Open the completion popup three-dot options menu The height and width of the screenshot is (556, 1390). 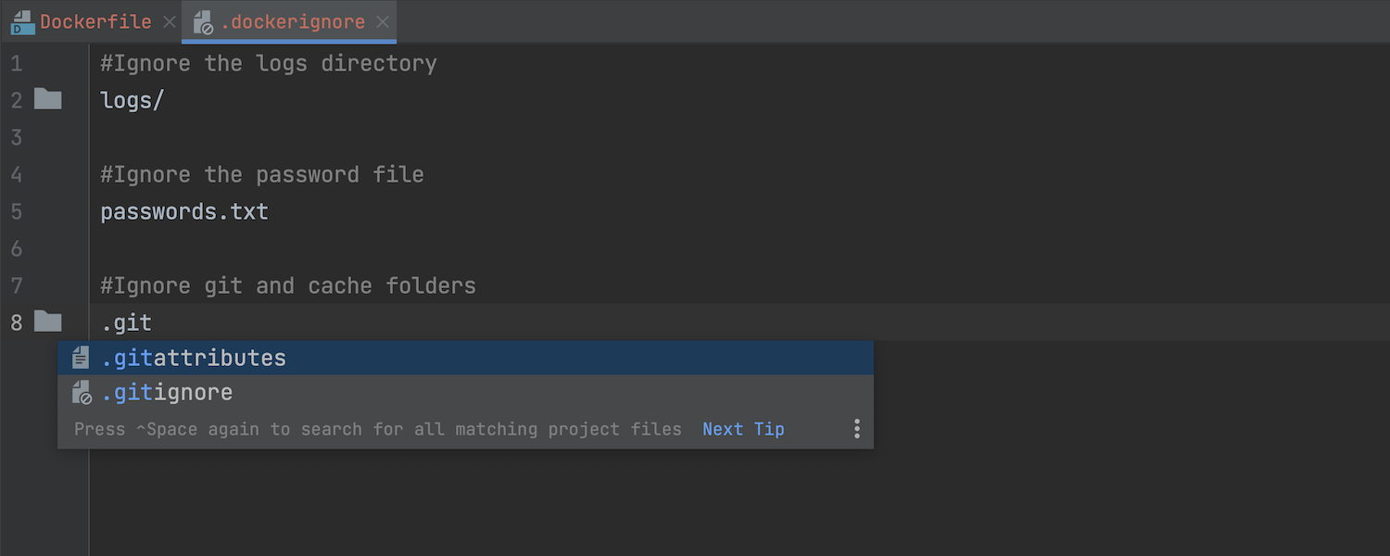click(x=857, y=428)
